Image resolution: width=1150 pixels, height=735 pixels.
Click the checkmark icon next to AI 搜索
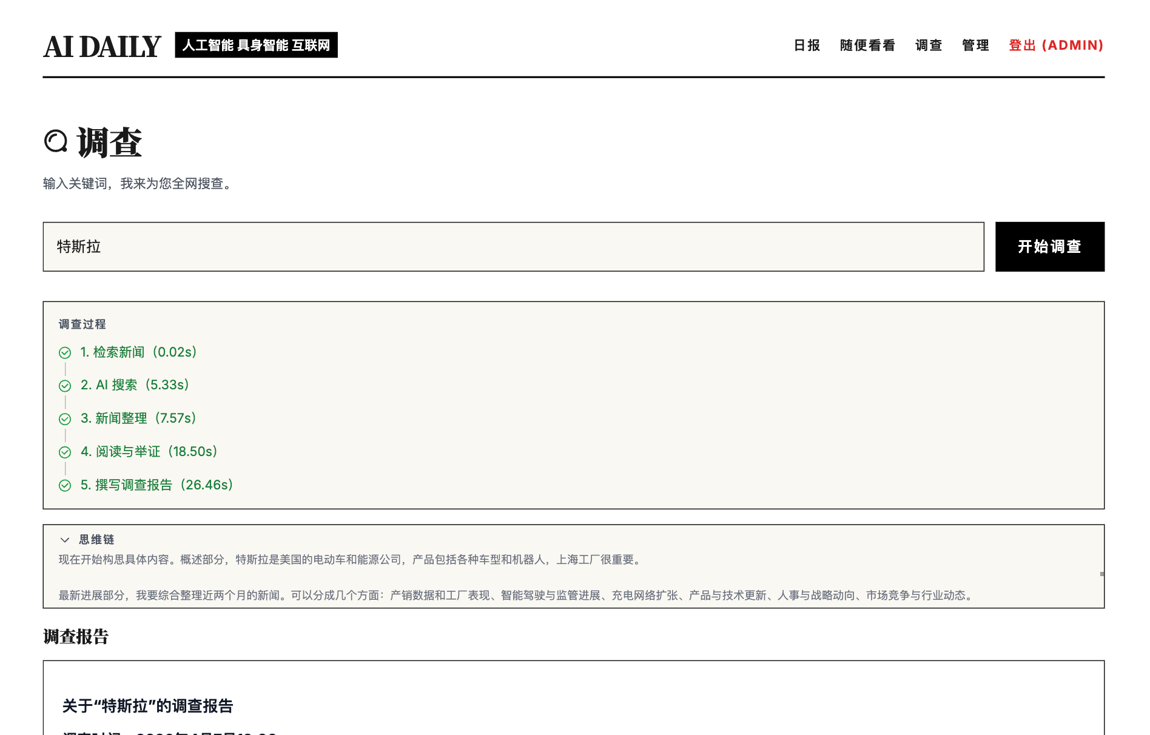[64, 385]
